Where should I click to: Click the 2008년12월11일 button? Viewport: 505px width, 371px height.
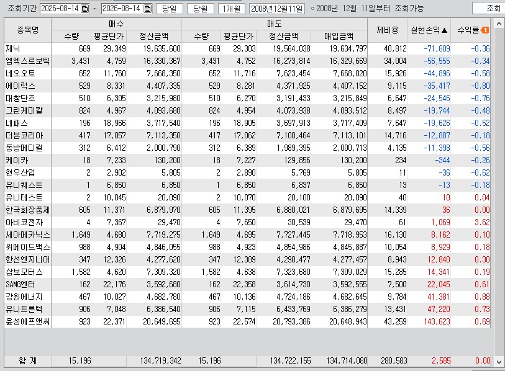(276, 9)
